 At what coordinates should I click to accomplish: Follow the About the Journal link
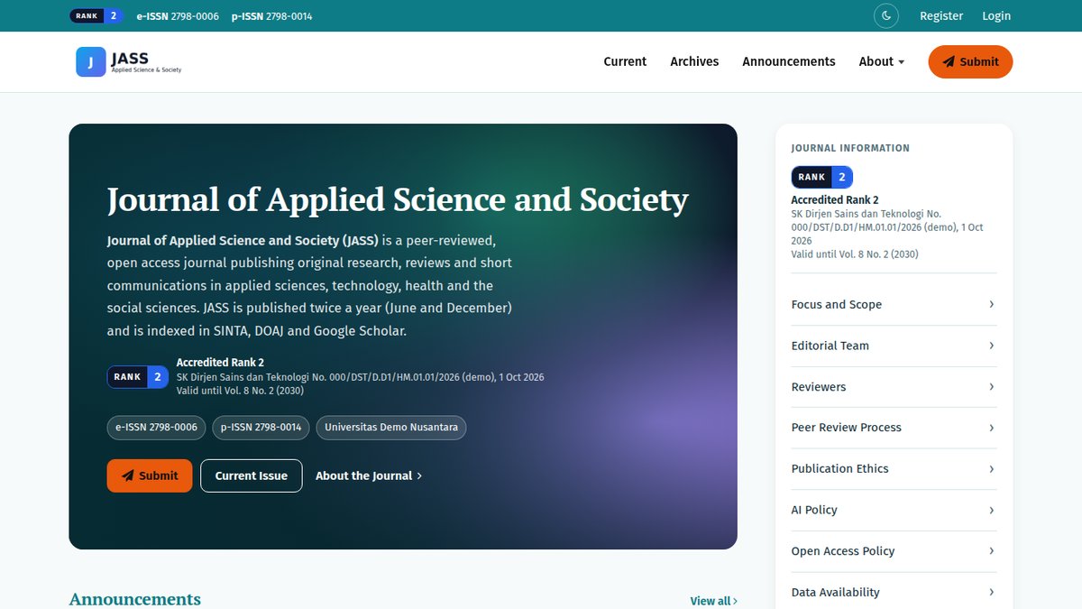(x=369, y=475)
